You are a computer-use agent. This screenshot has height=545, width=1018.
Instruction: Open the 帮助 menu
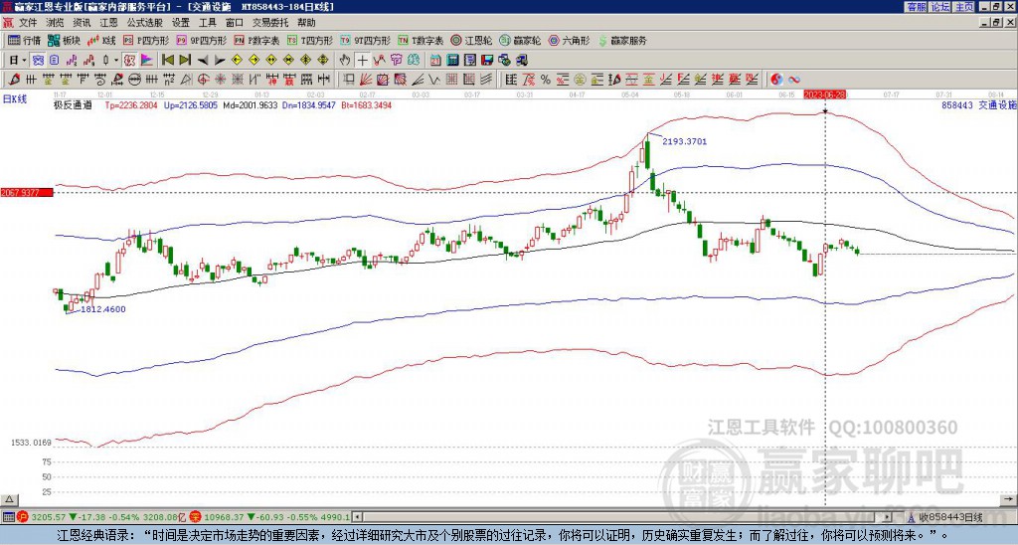[x=306, y=23]
